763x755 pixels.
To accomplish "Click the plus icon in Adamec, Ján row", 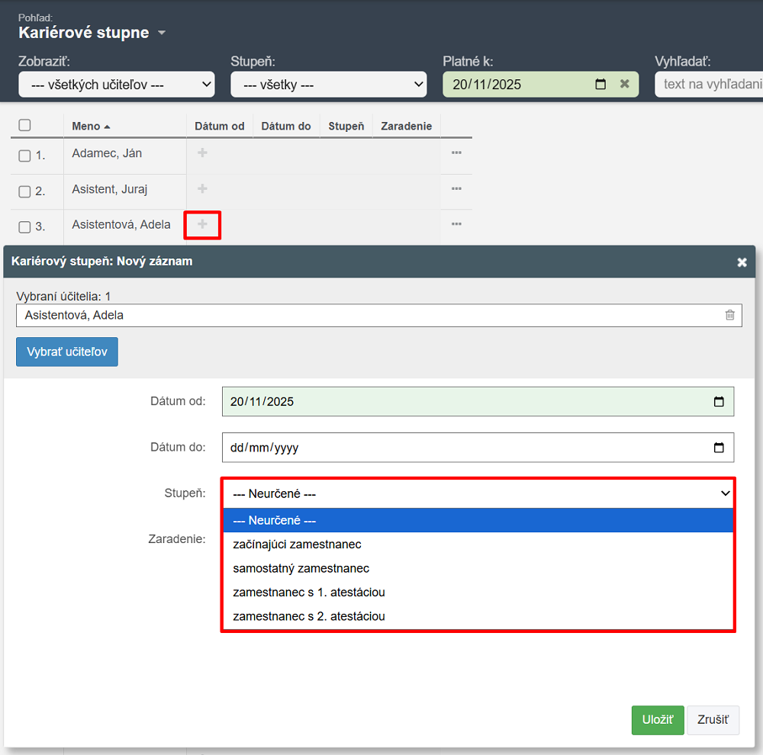I will coord(202,153).
